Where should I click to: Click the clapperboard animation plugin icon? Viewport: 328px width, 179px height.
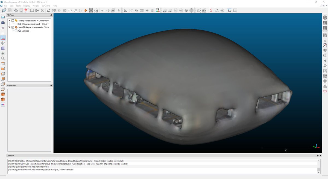click(x=325, y=35)
